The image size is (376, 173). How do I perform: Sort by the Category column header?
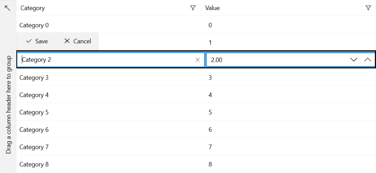[33, 8]
